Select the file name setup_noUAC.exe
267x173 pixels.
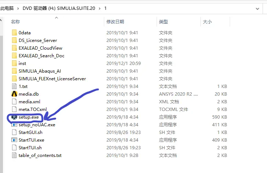[x=37, y=125]
